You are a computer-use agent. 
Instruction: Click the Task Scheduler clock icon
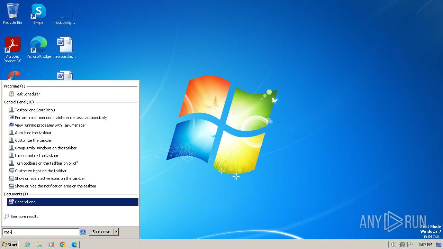pos(11,94)
